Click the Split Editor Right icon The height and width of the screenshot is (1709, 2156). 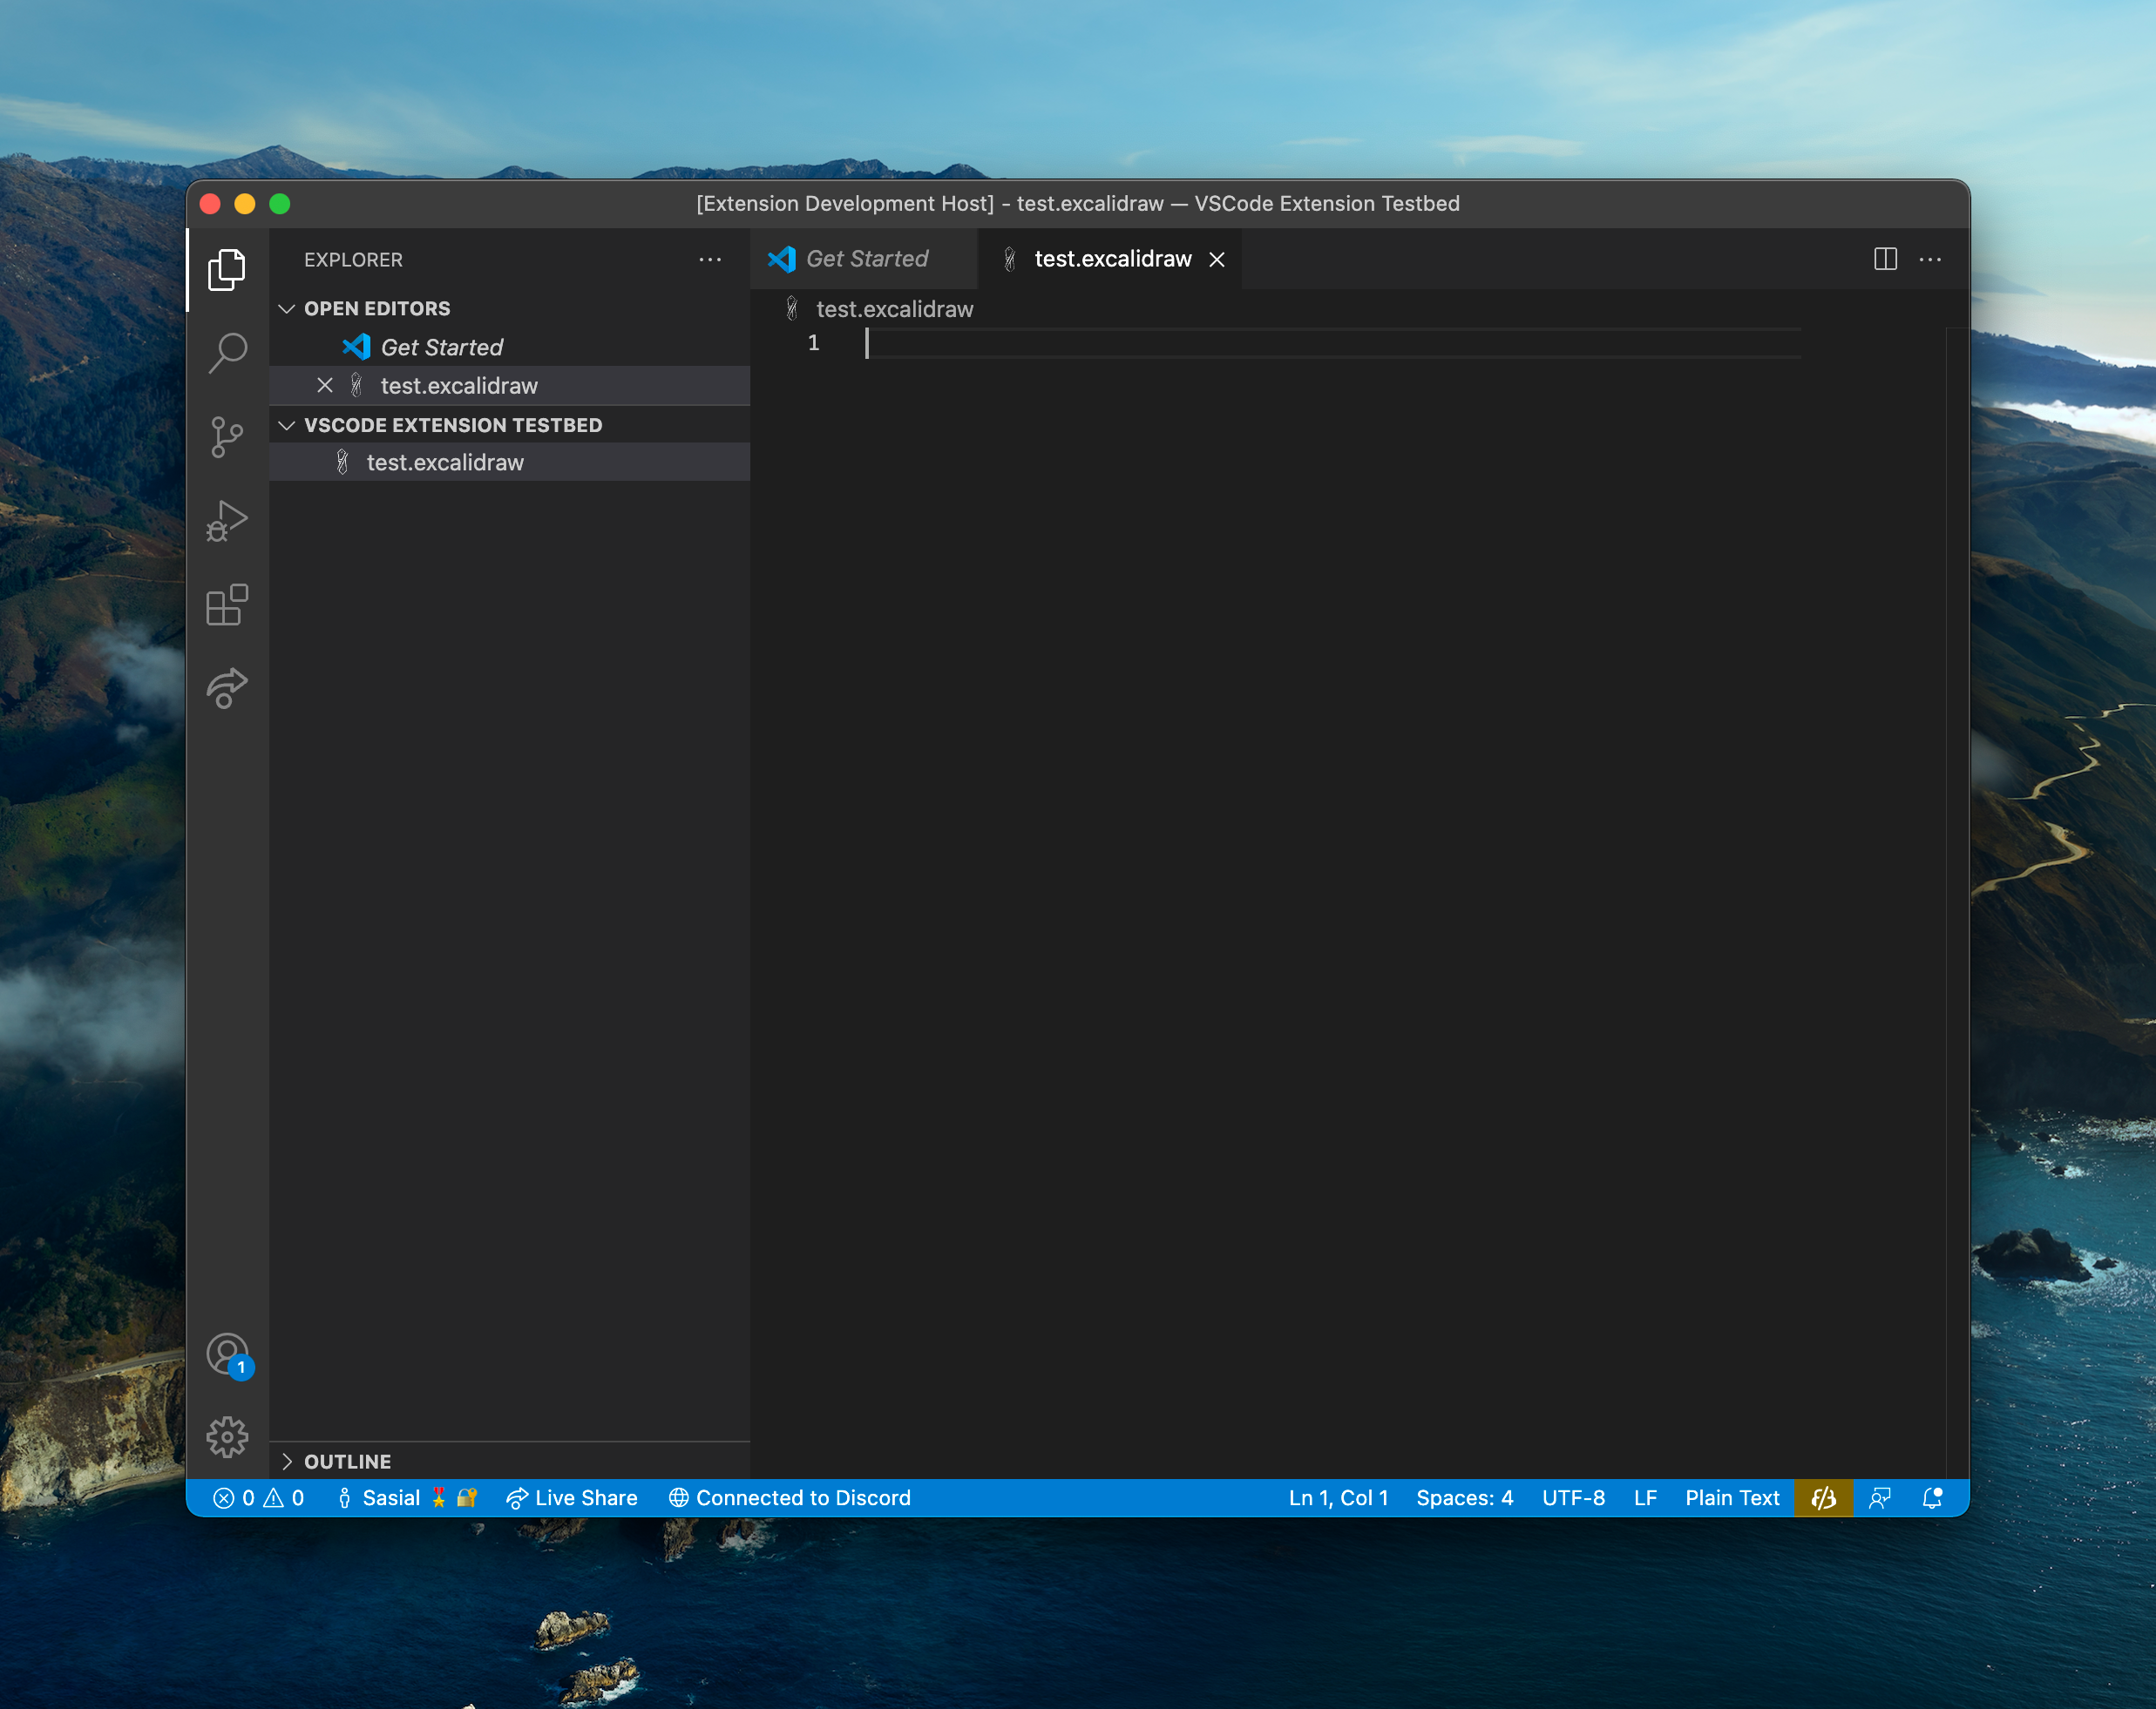(x=1885, y=259)
